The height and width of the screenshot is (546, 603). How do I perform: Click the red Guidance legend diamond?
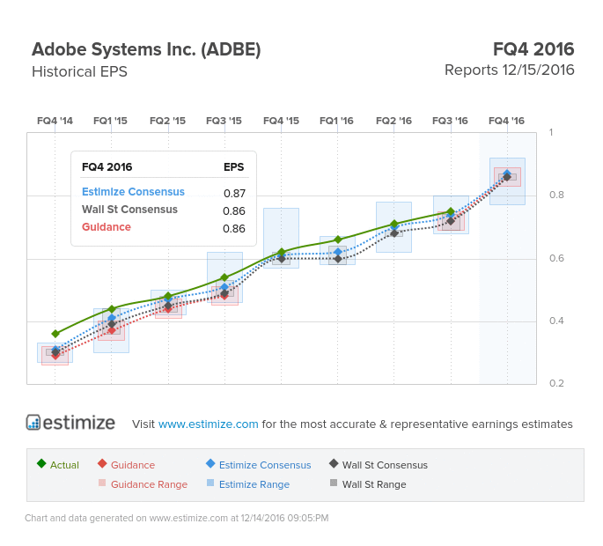[102, 463]
